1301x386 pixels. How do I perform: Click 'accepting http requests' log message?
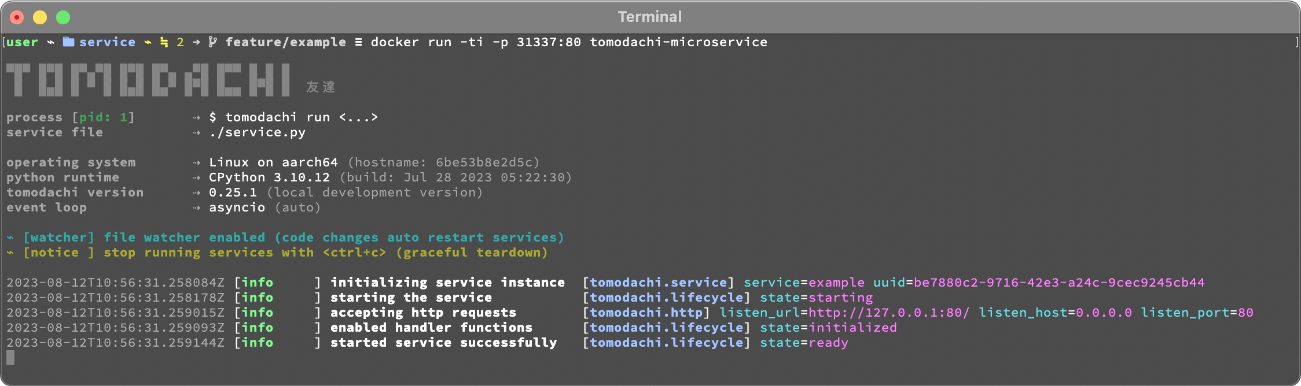click(423, 313)
